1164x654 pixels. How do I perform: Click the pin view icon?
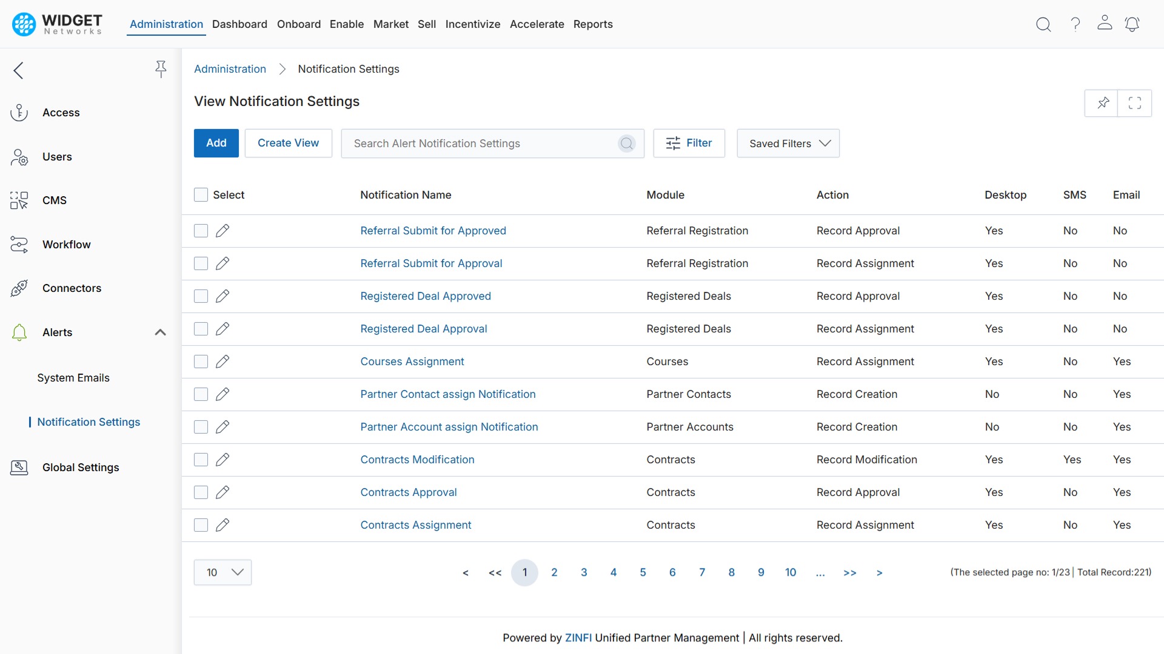pyautogui.click(x=1102, y=103)
